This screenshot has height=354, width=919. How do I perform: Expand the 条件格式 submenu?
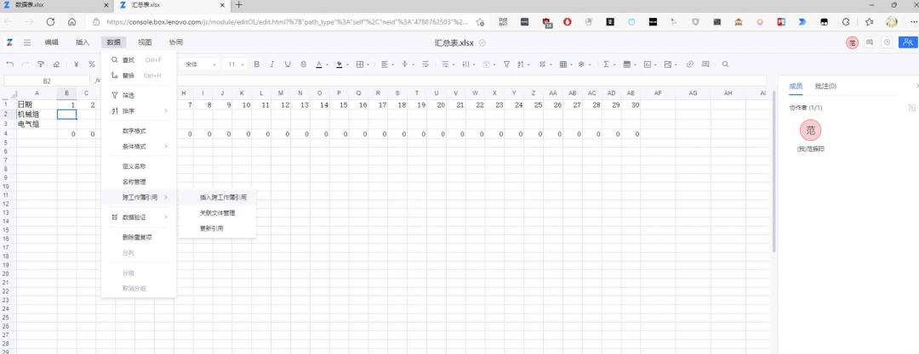[139, 146]
